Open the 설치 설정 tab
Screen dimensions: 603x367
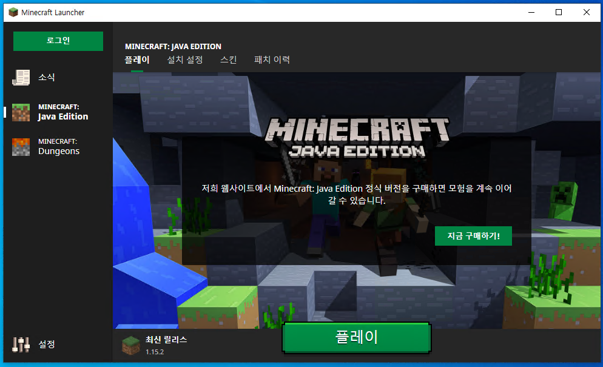[185, 59]
